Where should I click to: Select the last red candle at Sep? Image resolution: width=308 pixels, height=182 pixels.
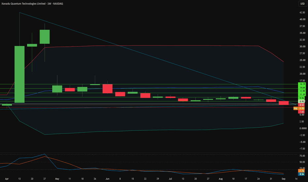click(284, 103)
